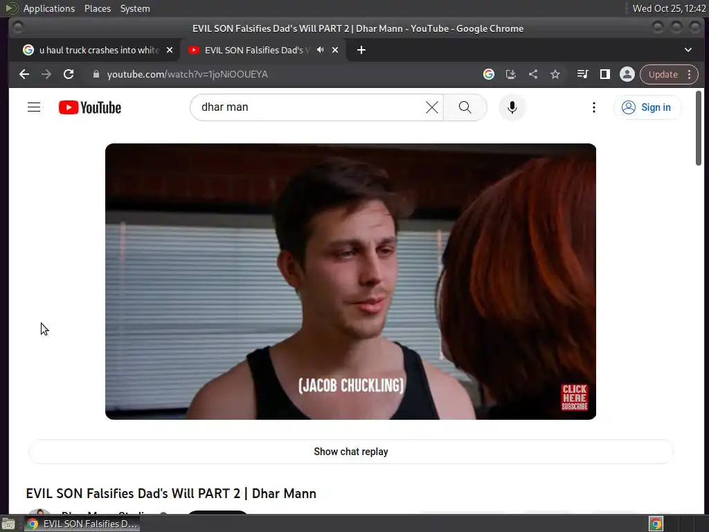Click Show chat replay

[351, 452]
